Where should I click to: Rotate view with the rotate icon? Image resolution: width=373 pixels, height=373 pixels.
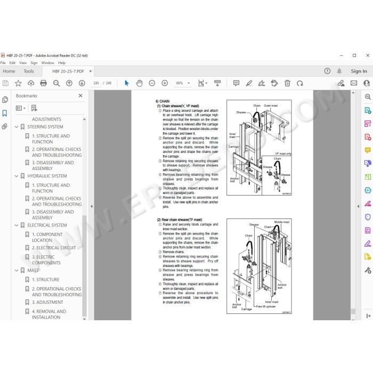(300, 83)
